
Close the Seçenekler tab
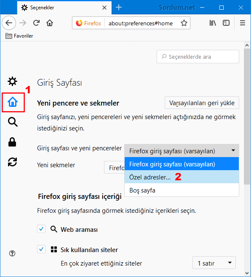[x=104, y=8]
